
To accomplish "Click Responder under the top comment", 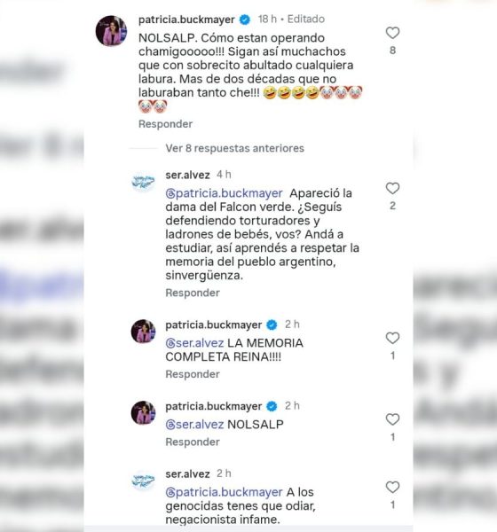I will tap(165, 124).
